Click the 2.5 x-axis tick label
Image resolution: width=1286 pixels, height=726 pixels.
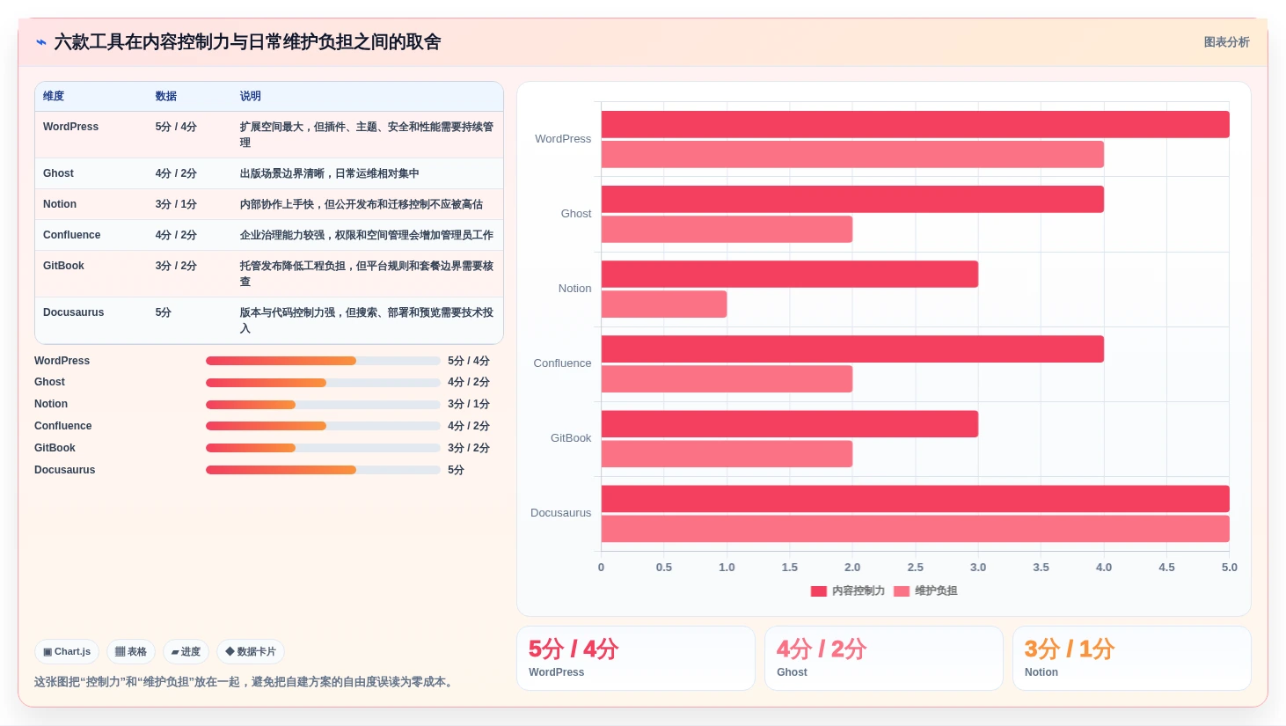pyautogui.click(x=916, y=568)
